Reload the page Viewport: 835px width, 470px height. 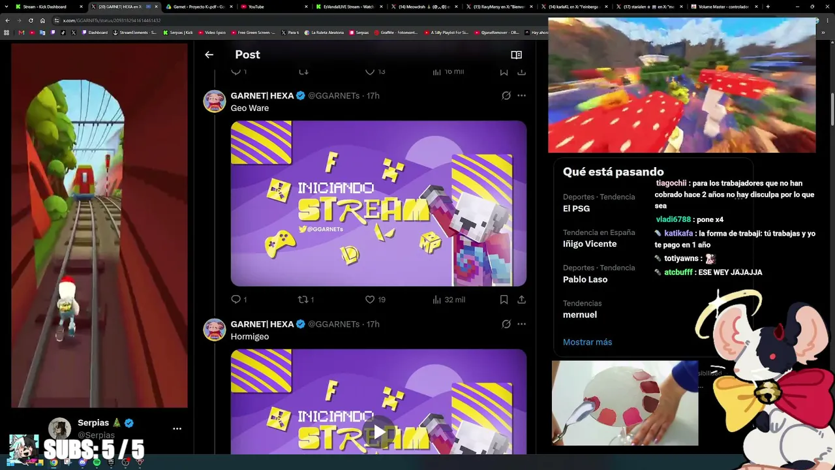[31, 20]
